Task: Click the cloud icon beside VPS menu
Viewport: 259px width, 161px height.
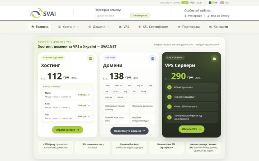Action: [120, 26]
